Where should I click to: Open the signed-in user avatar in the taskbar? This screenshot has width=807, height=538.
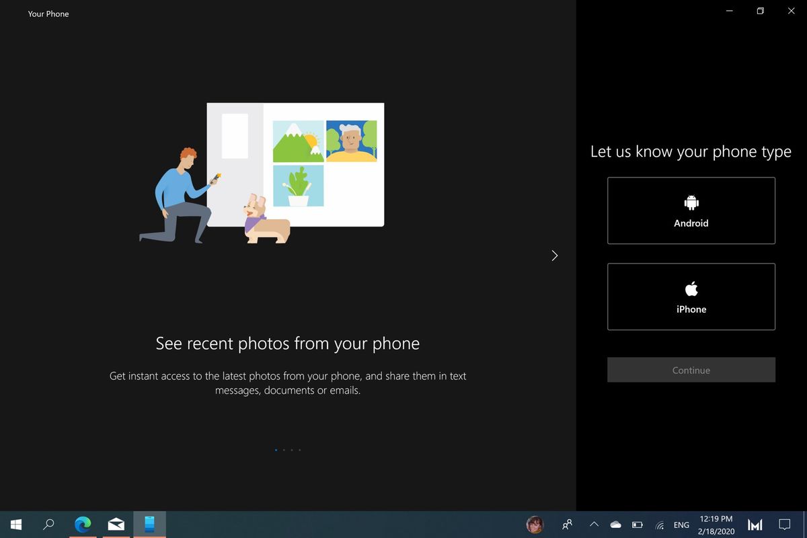(535, 524)
